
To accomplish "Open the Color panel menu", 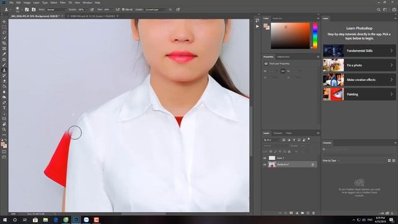I will 318,18.
